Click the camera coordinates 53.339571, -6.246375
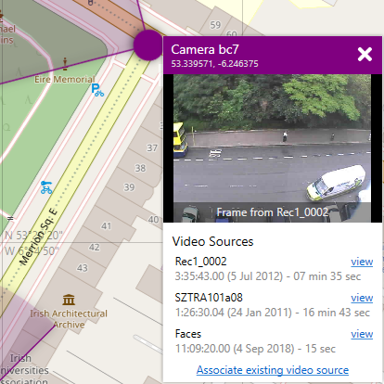Image resolution: width=384 pixels, height=384 pixels. 214,64
